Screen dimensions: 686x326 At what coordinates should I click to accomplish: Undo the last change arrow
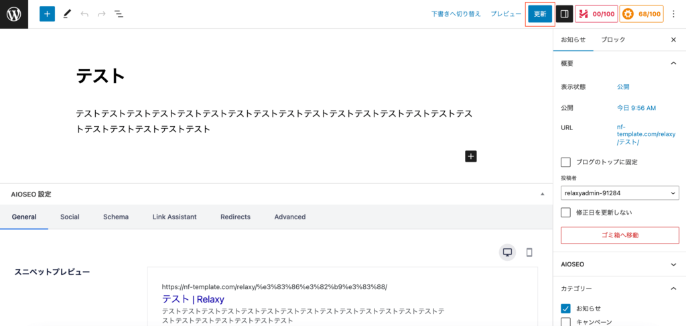click(x=84, y=14)
